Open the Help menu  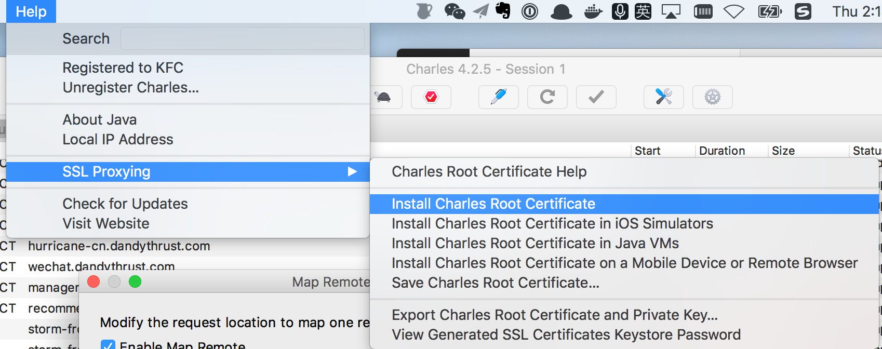pos(31,11)
